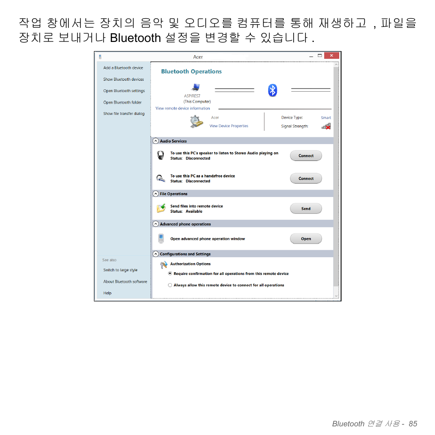The width and height of the screenshot is (435, 435).
Task: Click the Authorization Options label
Action: 190,264
